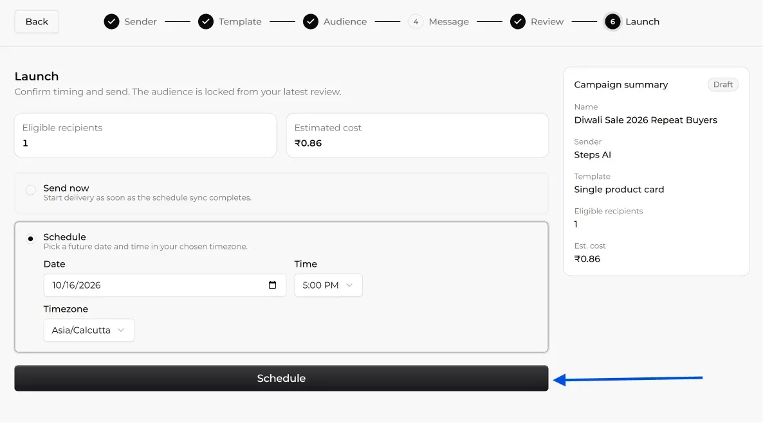Click the Estimated cost ₹0.86 card
Screen dimensions: 763x423
[417, 136]
